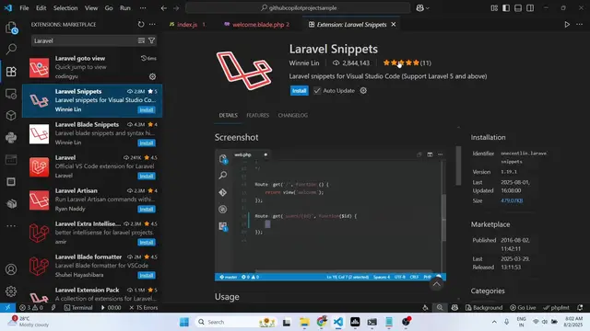Install Laravel Blade Snippets from list
Screen dimensions: 590x331
coord(147,143)
